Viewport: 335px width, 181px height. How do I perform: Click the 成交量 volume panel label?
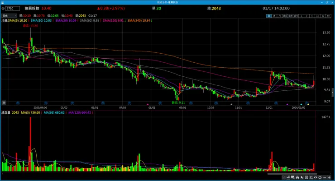click(x=6, y=113)
